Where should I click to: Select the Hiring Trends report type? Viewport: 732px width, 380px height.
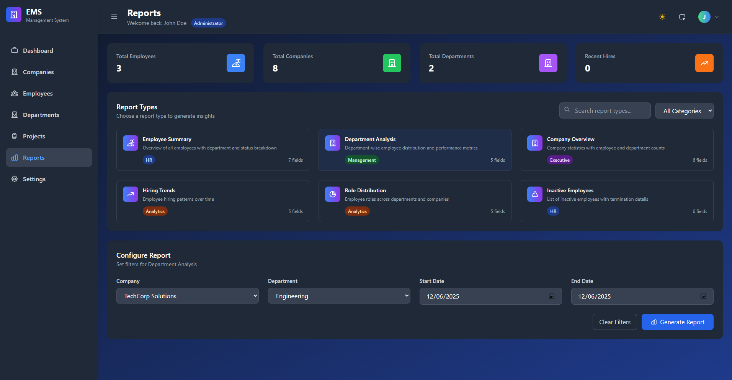212,201
